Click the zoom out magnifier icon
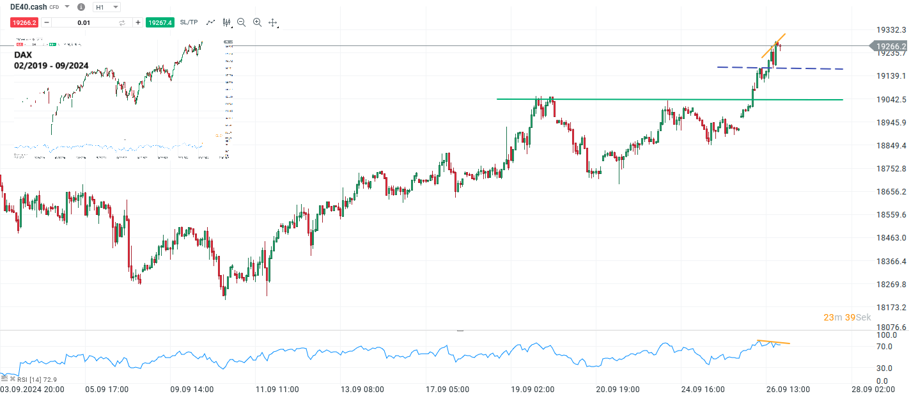Screen dimensions: 909x403 point(241,22)
